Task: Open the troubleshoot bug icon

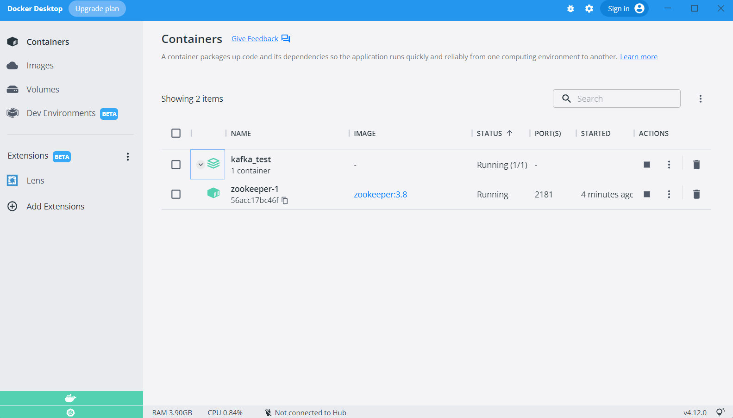Action: [570, 9]
